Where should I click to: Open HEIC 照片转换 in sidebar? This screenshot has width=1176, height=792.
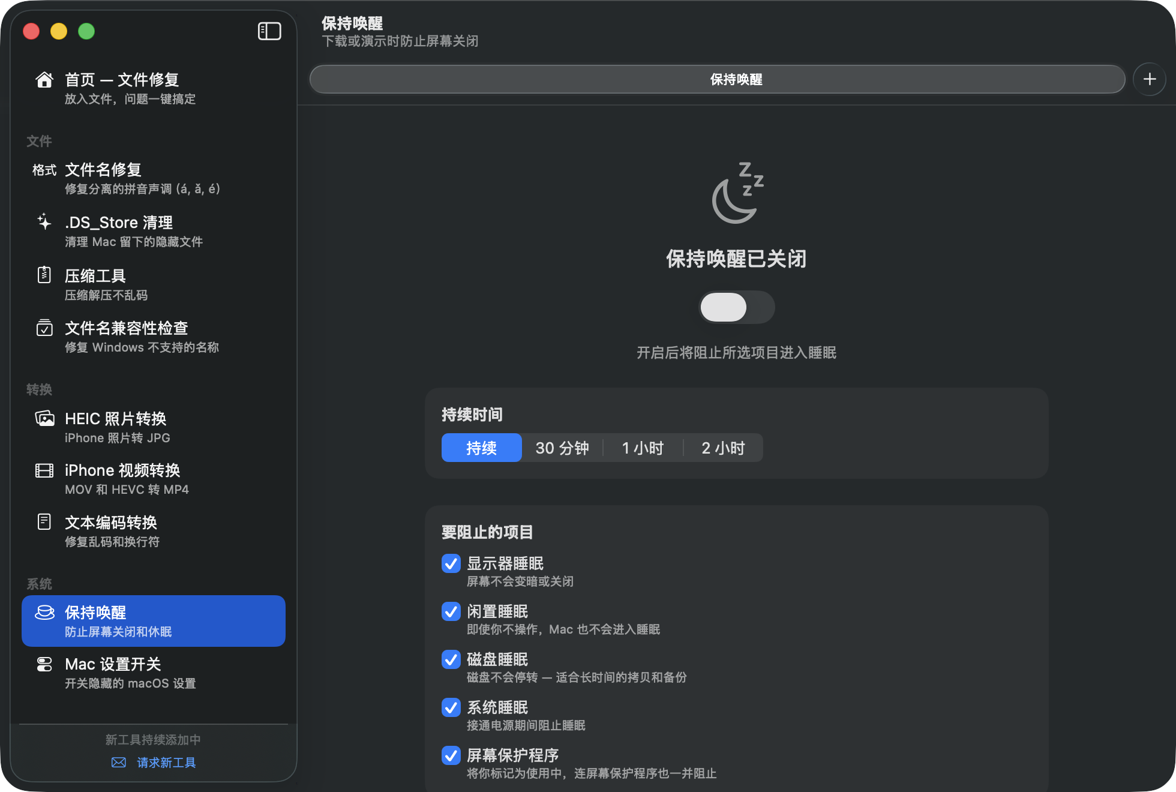pyautogui.click(x=154, y=427)
